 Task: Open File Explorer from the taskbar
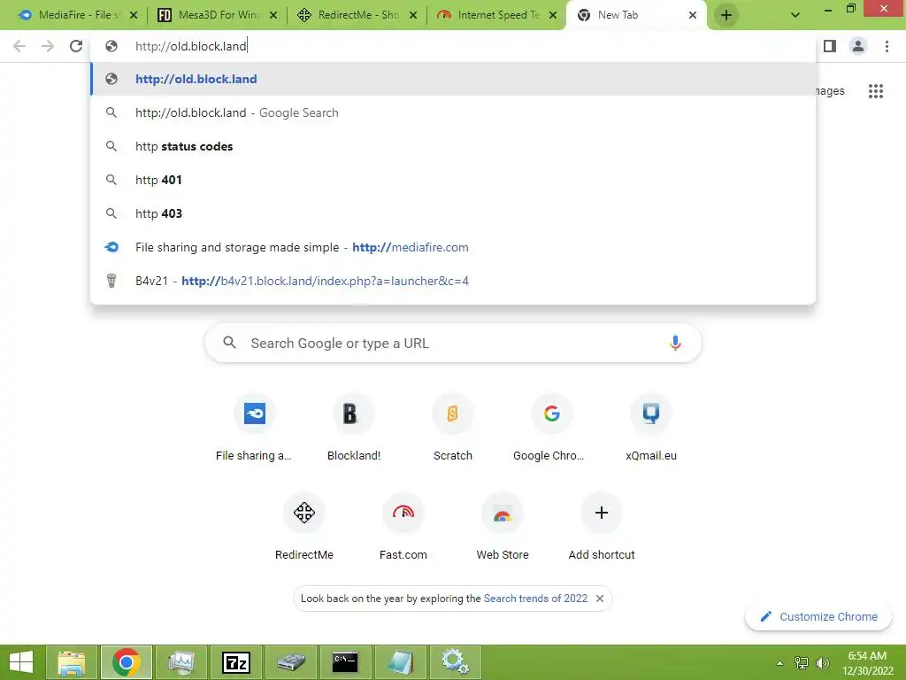[x=71, y=662]
